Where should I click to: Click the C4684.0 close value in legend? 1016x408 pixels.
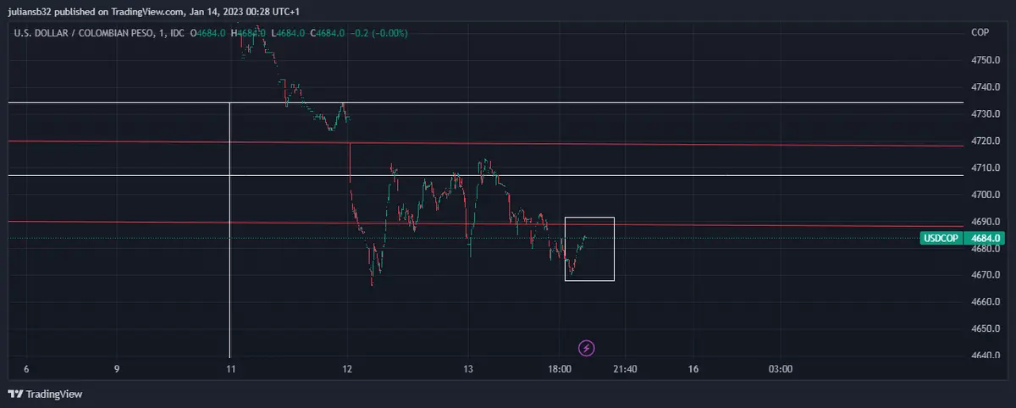[326, 33]
